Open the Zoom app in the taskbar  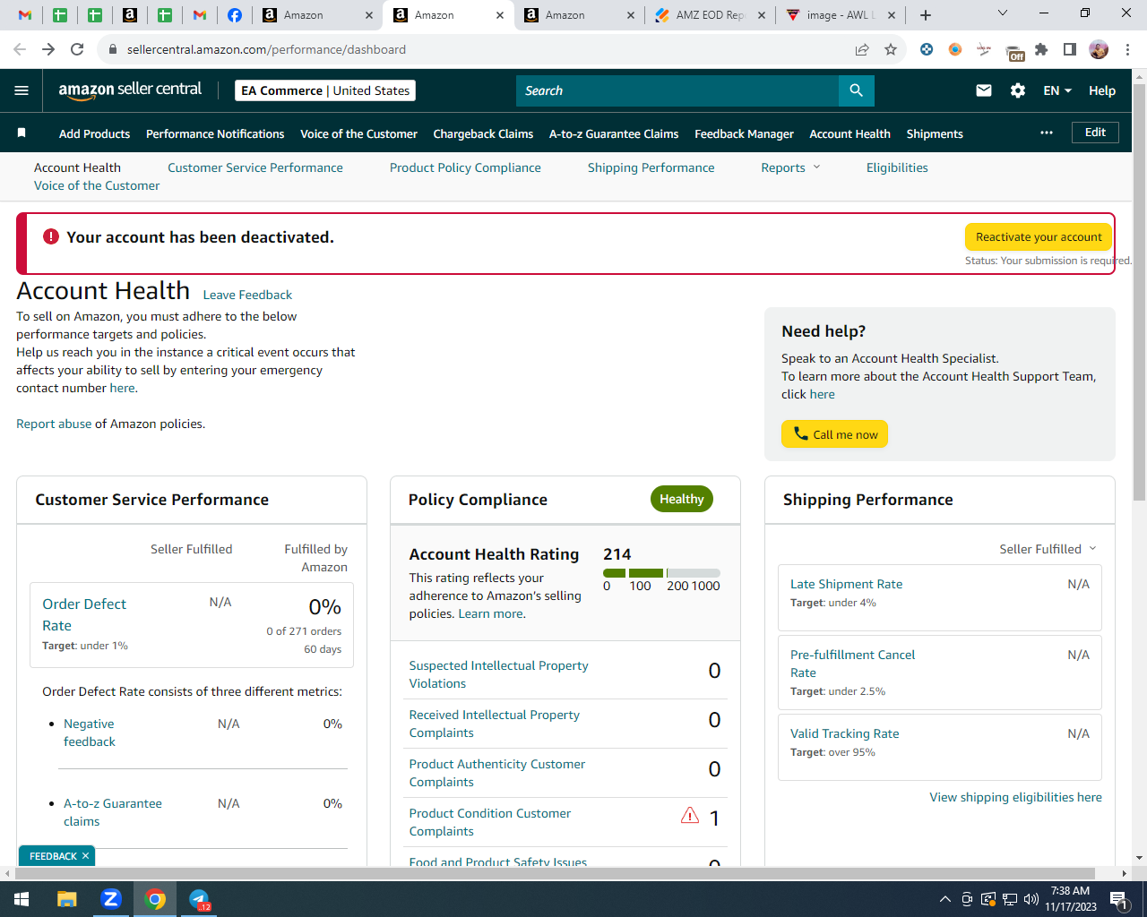click(111, 898)
